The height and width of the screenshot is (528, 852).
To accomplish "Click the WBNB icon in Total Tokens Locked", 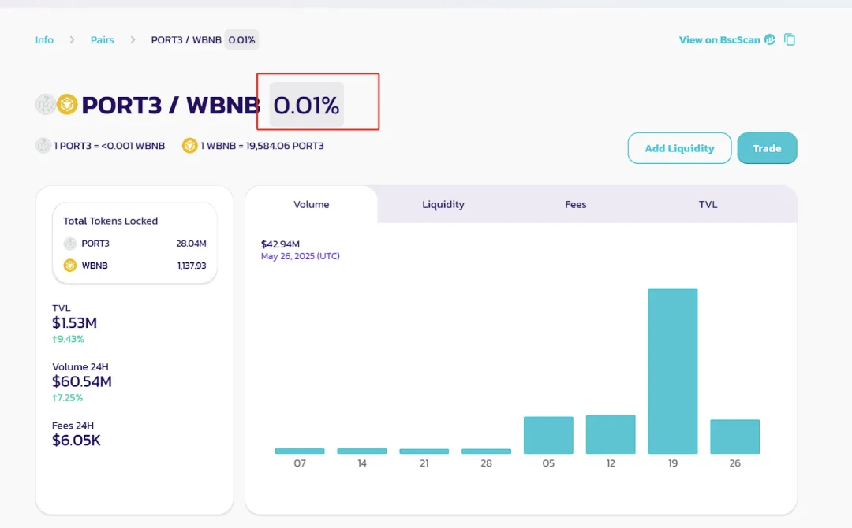I will click(70, 266).
